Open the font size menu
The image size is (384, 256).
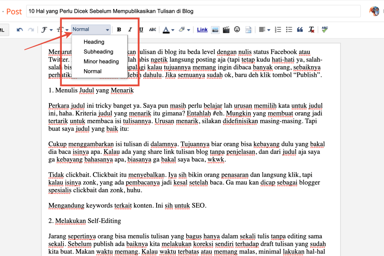[x=63, y=29]
